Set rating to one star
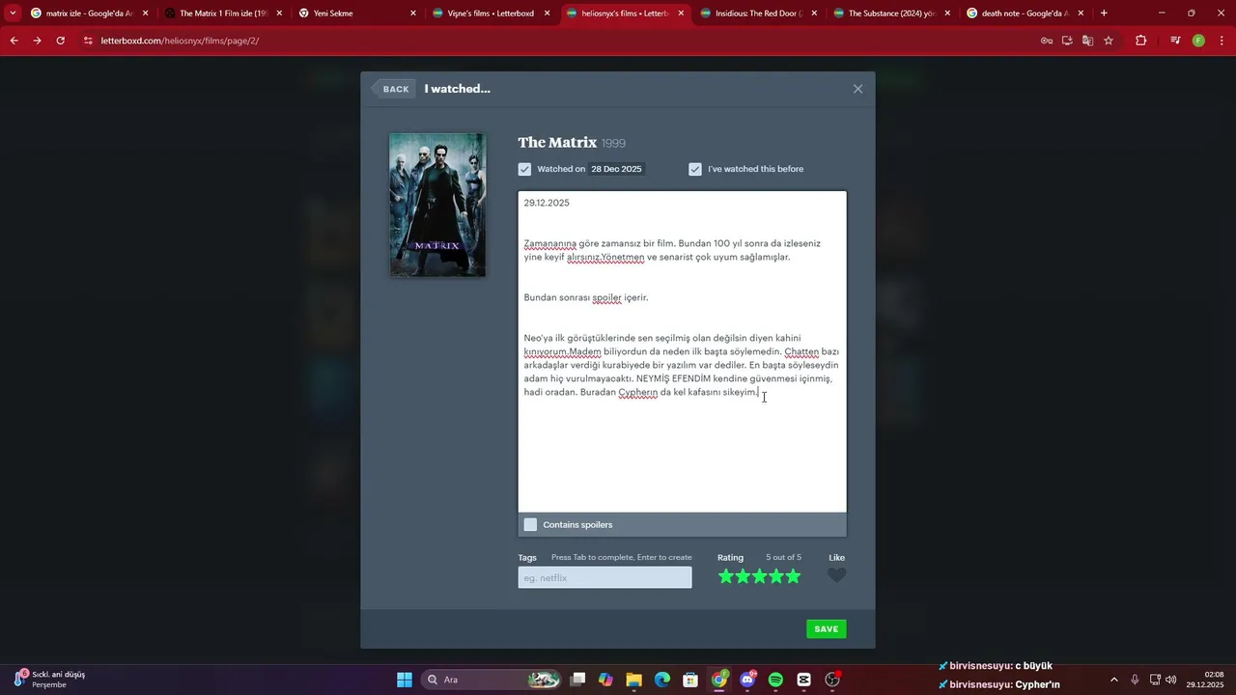Screen dimensions: 1236x695 [x=726, y=576]
